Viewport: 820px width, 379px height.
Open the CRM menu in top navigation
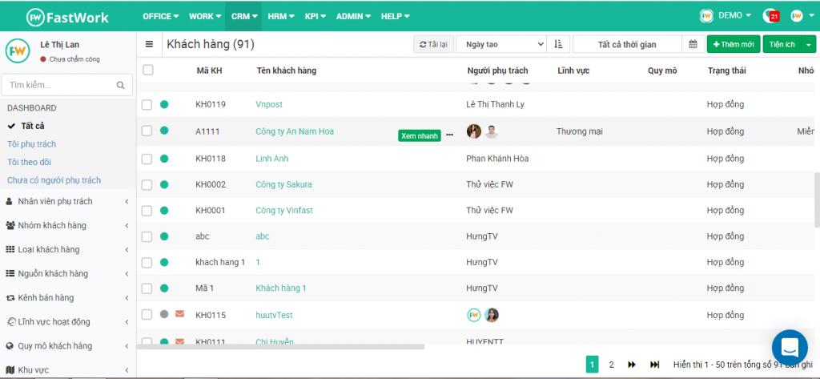[243, 16]
